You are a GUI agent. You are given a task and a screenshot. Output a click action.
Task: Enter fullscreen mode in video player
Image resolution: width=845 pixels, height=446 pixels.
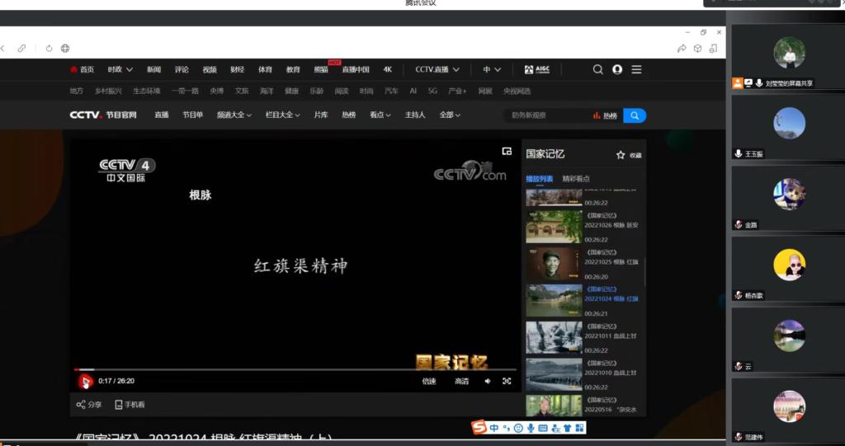point(507,381)
